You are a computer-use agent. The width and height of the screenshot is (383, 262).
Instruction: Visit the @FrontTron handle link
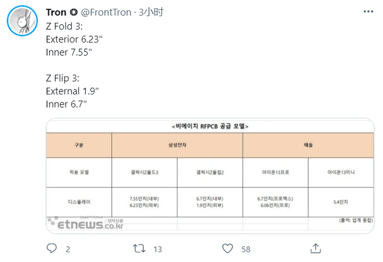[107, 12]
